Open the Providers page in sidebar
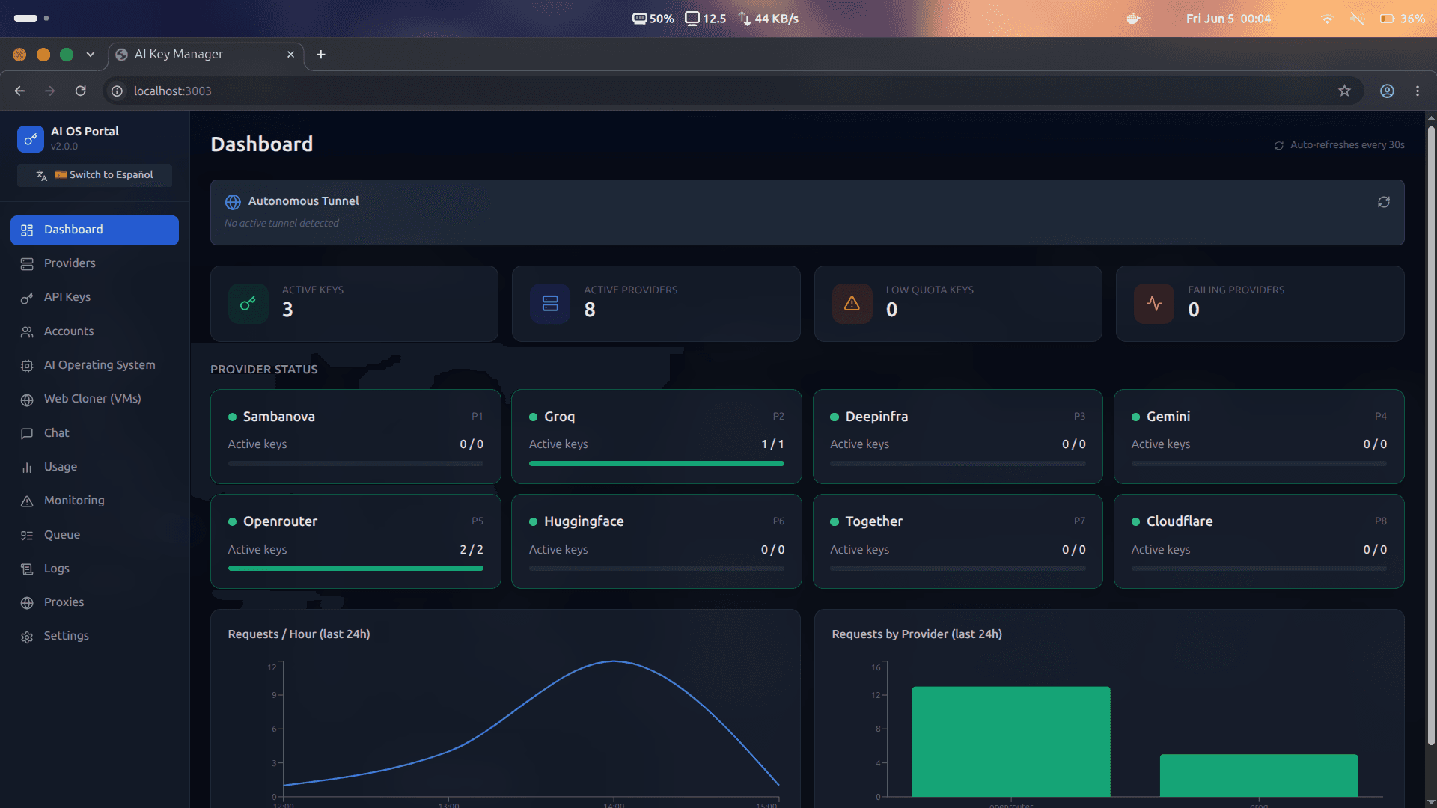This screenshot has width=1437, height=808. point(94,263)
